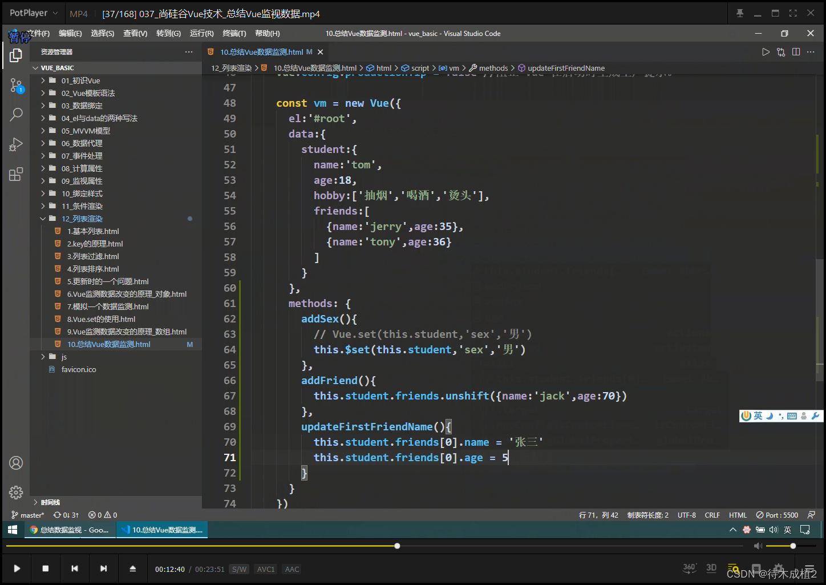Play the video in PotPlayer
The height and width of the screenshot is (585, 826).
tap(17, 568)
